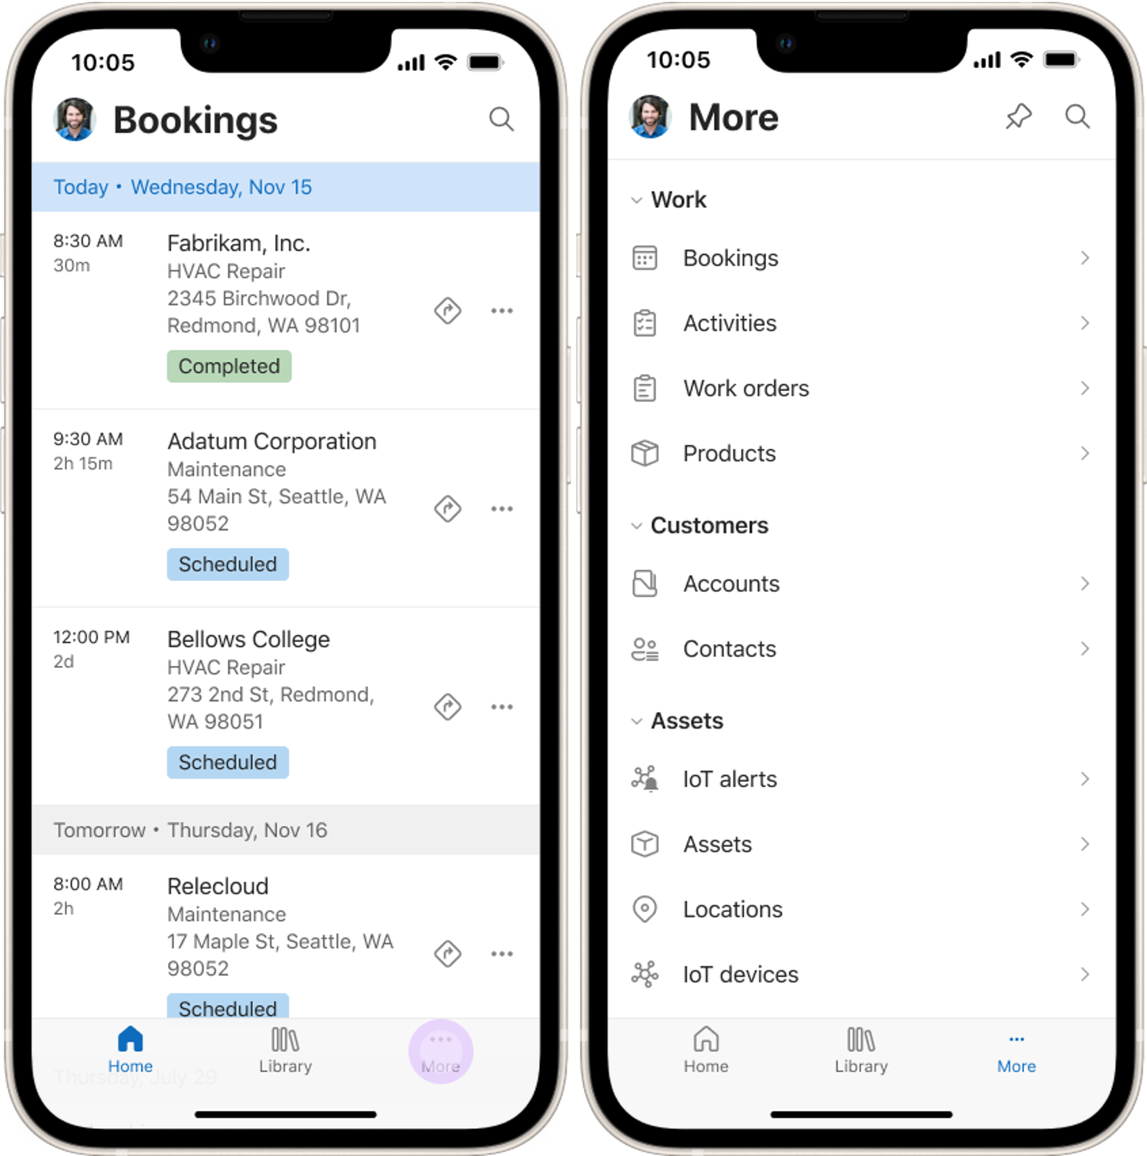The image size is (1147, 1156).
Task: Select Completed status badge on Fabrikam booking
Action: [x=230, y=368]
